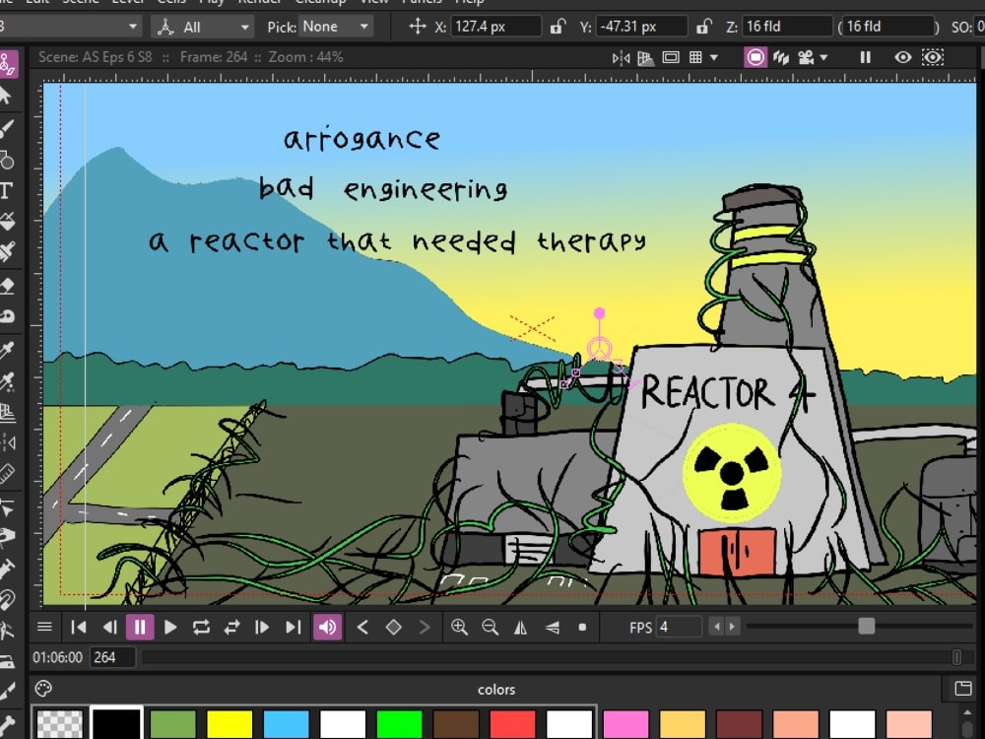Toggle sub-camera preview dashed eye
The width and height of the screenshot is (985, 739).
tap(933, 58)
